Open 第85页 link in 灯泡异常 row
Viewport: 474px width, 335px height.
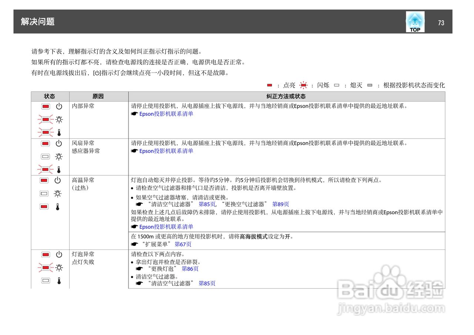[207, 284]
